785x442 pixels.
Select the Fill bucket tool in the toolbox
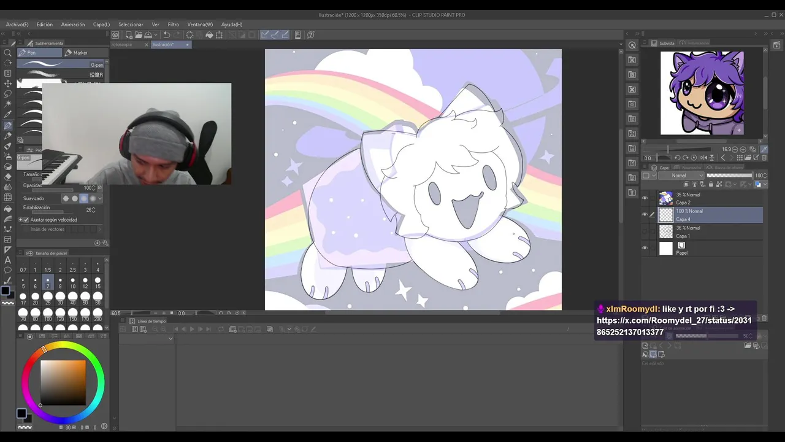coord(8,208)
